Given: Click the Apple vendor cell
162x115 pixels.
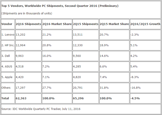Looking at the screenshot, I should (x=8, y=77).
